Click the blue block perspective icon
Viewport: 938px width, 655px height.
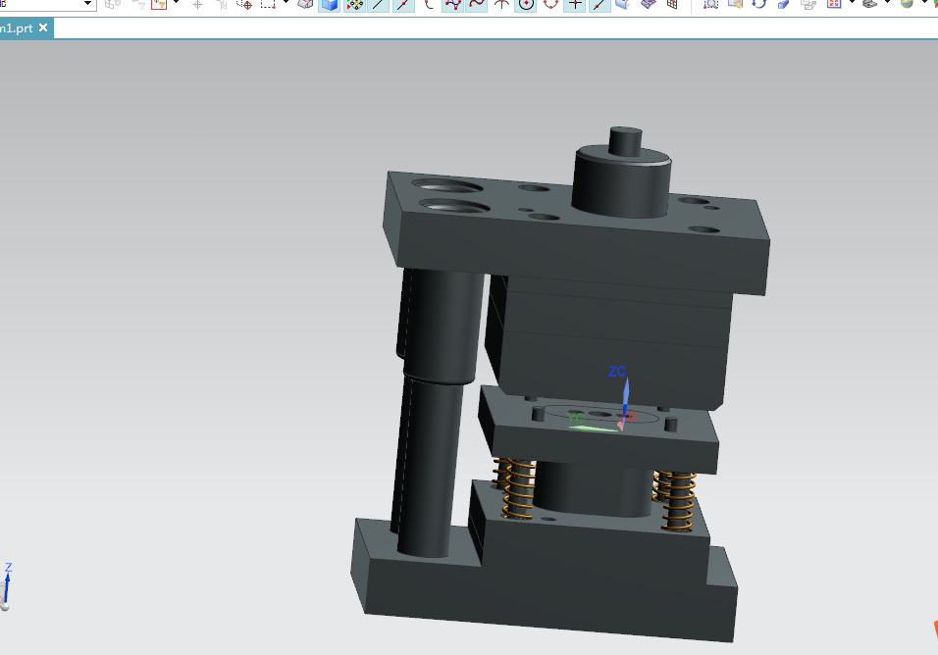pyautogui.click(x=784, y=5)
